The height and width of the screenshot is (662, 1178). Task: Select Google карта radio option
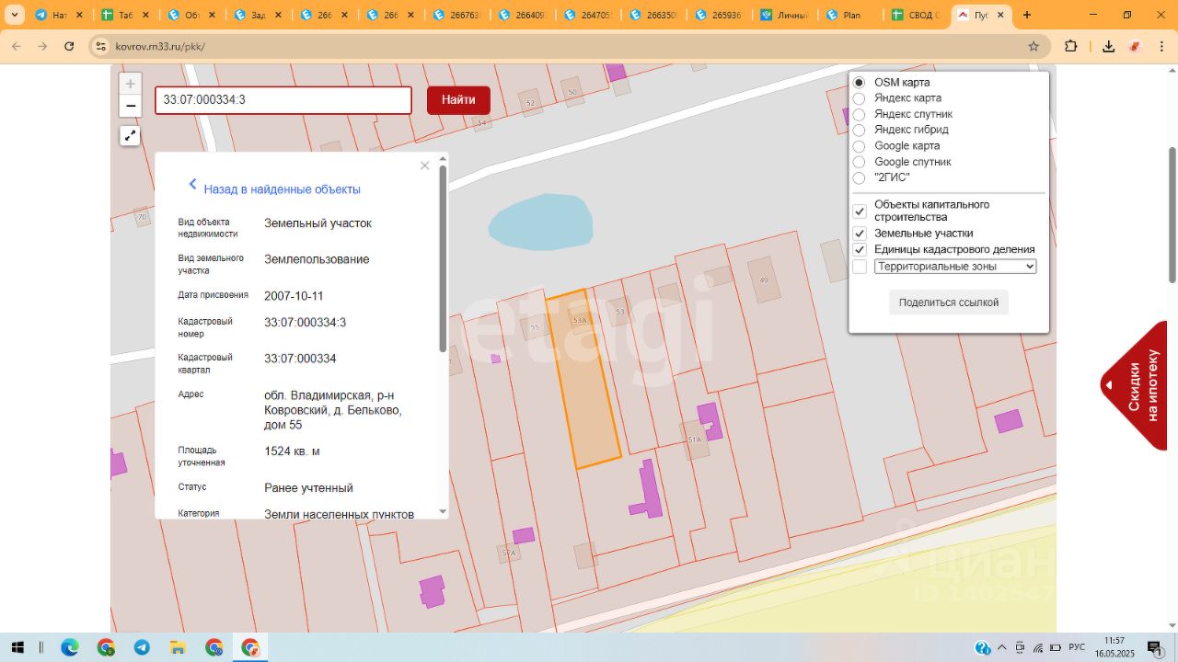[x=859, y=146]
